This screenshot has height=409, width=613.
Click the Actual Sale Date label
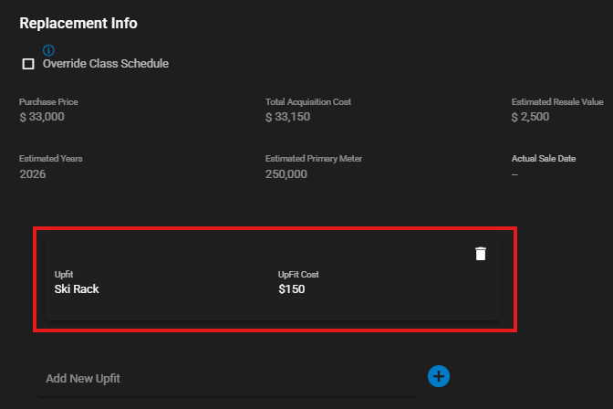tap(544, 159)
